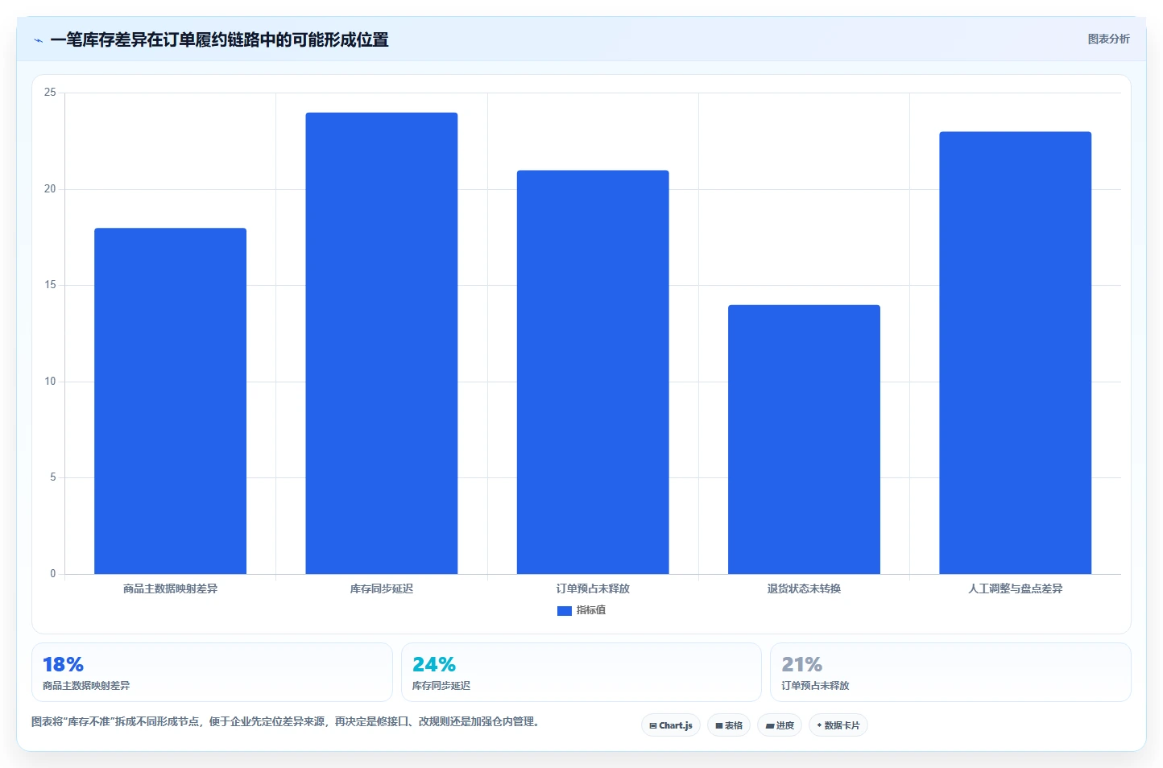Click the chart title about 库存差异
This screenshot has height=768, width=1163.
[219, 39]
